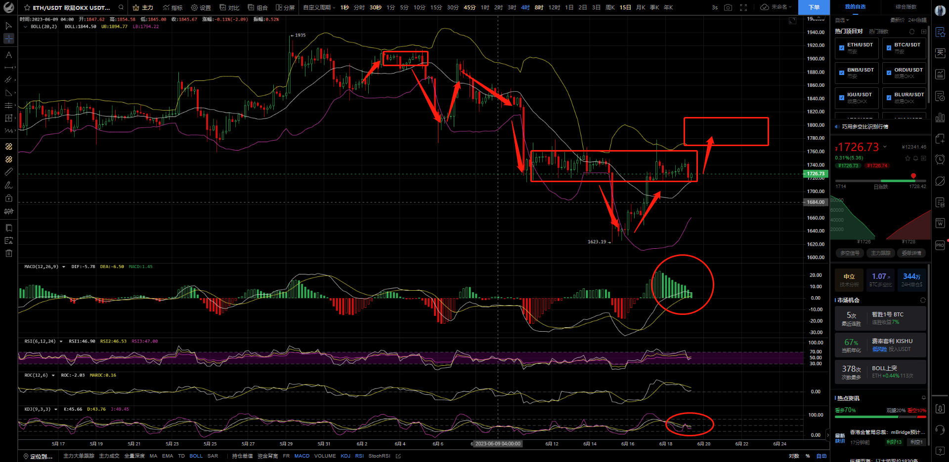949x462 pixels.
Task: Click the blue 下单 order button
Action: coord(814,7)
